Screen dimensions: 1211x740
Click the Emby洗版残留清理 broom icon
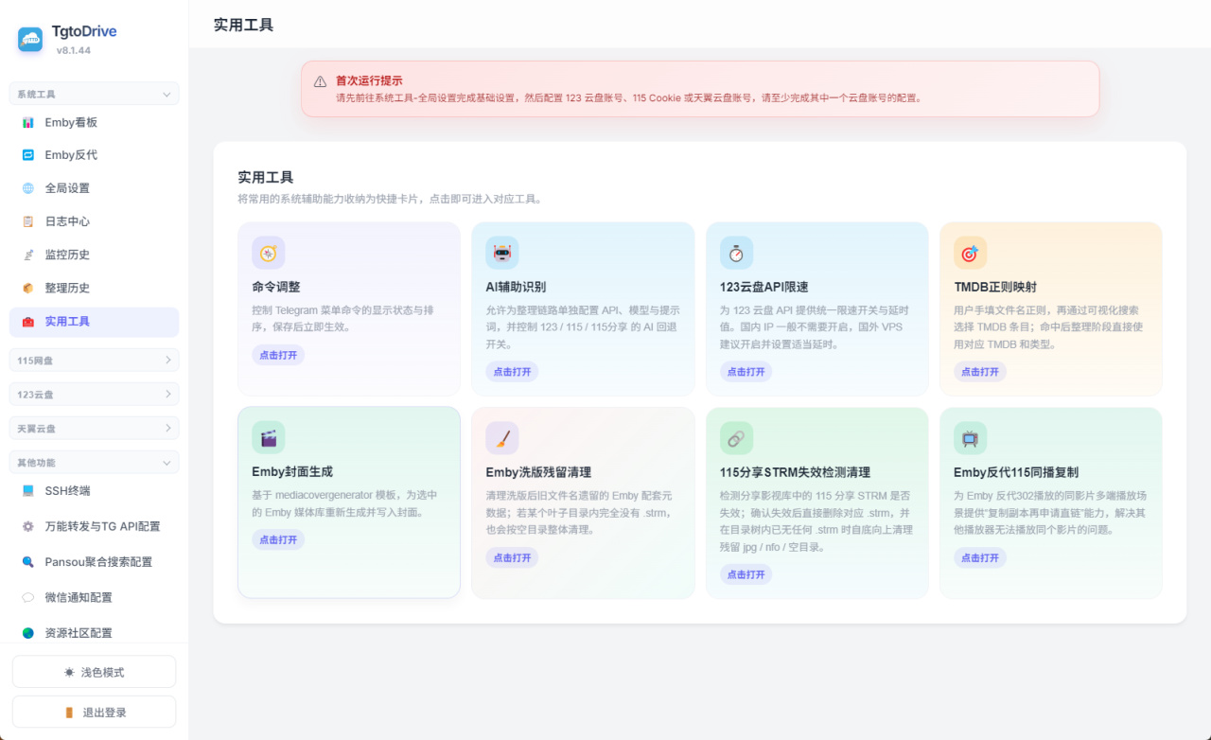tap(502, 438)
